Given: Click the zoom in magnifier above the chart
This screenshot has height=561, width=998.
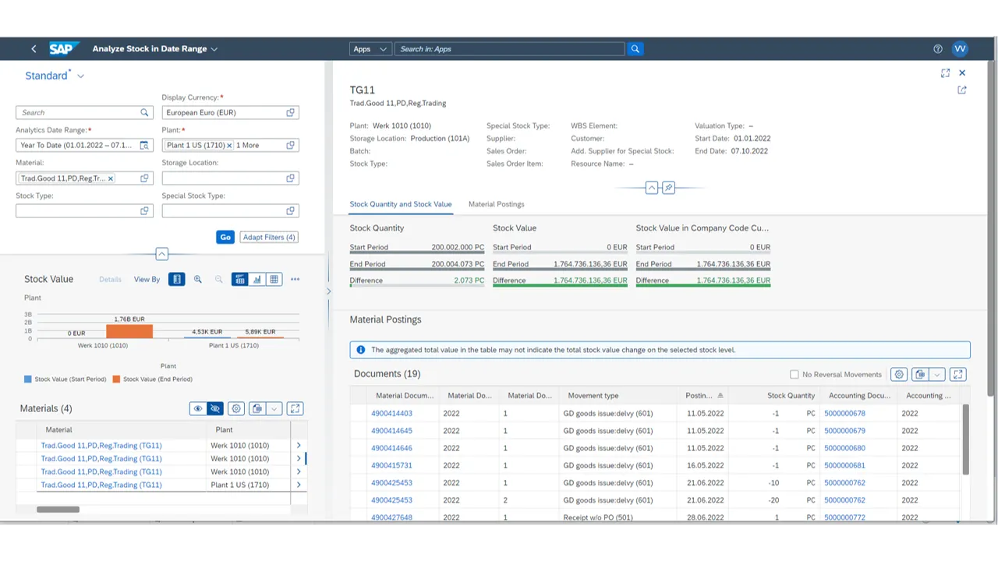Looking at the screenshot, I should [x=197, y=279].
